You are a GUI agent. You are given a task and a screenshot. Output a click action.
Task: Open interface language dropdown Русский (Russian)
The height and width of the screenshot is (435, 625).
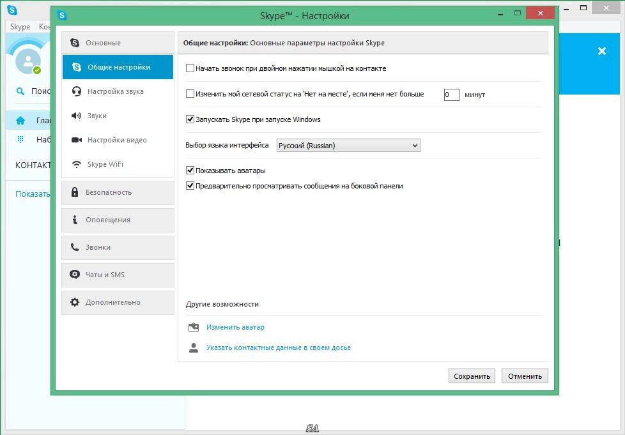click(x=348, y=146)
